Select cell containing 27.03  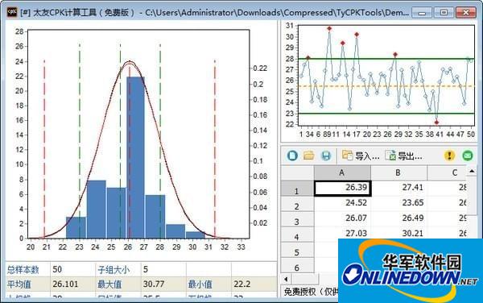click(x=343, y=234)
